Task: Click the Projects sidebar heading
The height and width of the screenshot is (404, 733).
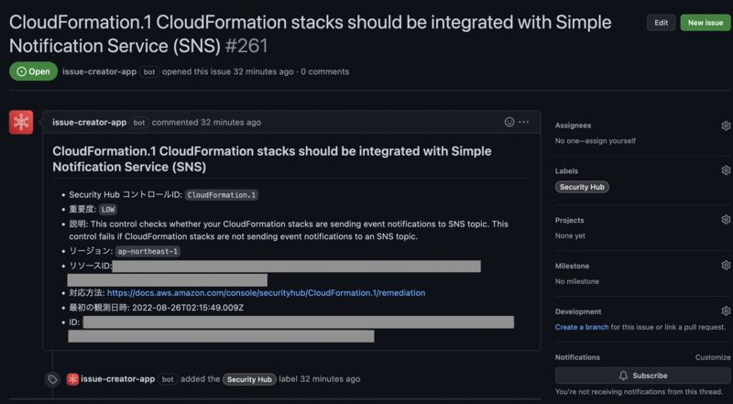Action: (569, 220)
